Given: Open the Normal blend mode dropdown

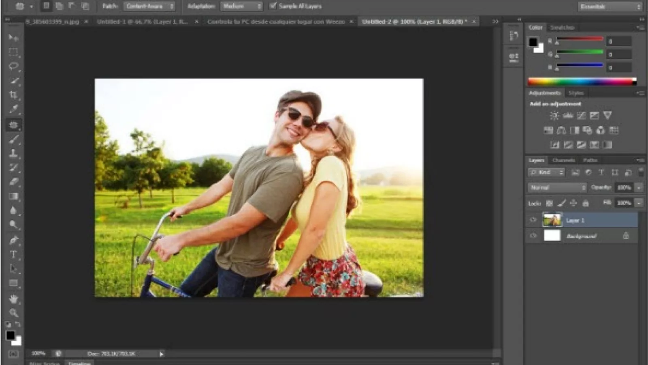Looking at the screenshot, I should [x=557, y=187].
